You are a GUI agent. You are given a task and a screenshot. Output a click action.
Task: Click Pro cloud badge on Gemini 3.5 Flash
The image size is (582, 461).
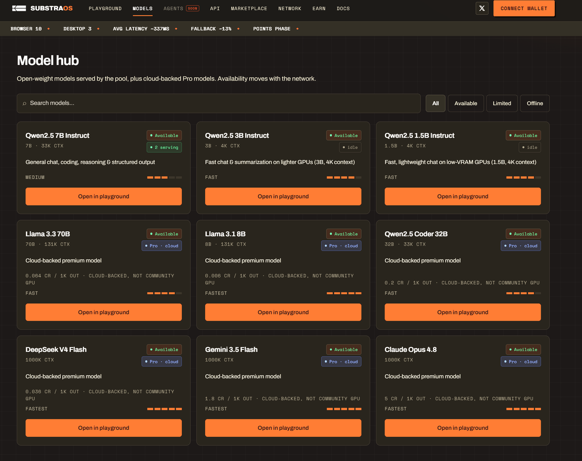[341, 362]
